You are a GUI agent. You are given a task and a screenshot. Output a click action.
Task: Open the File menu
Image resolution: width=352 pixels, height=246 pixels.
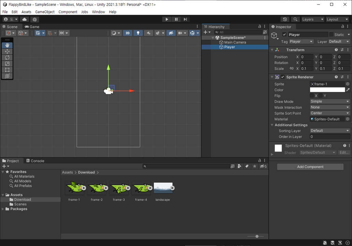point(5,12)
